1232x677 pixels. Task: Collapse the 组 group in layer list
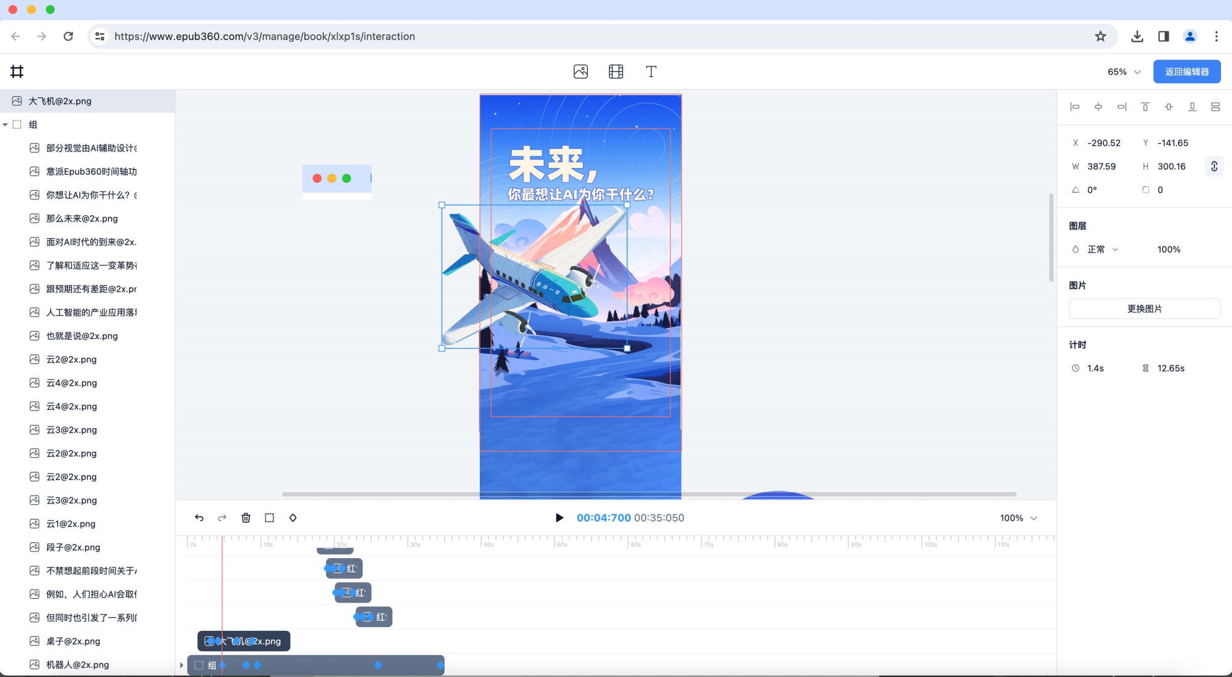pyautogui.click(x=6, y=124)
